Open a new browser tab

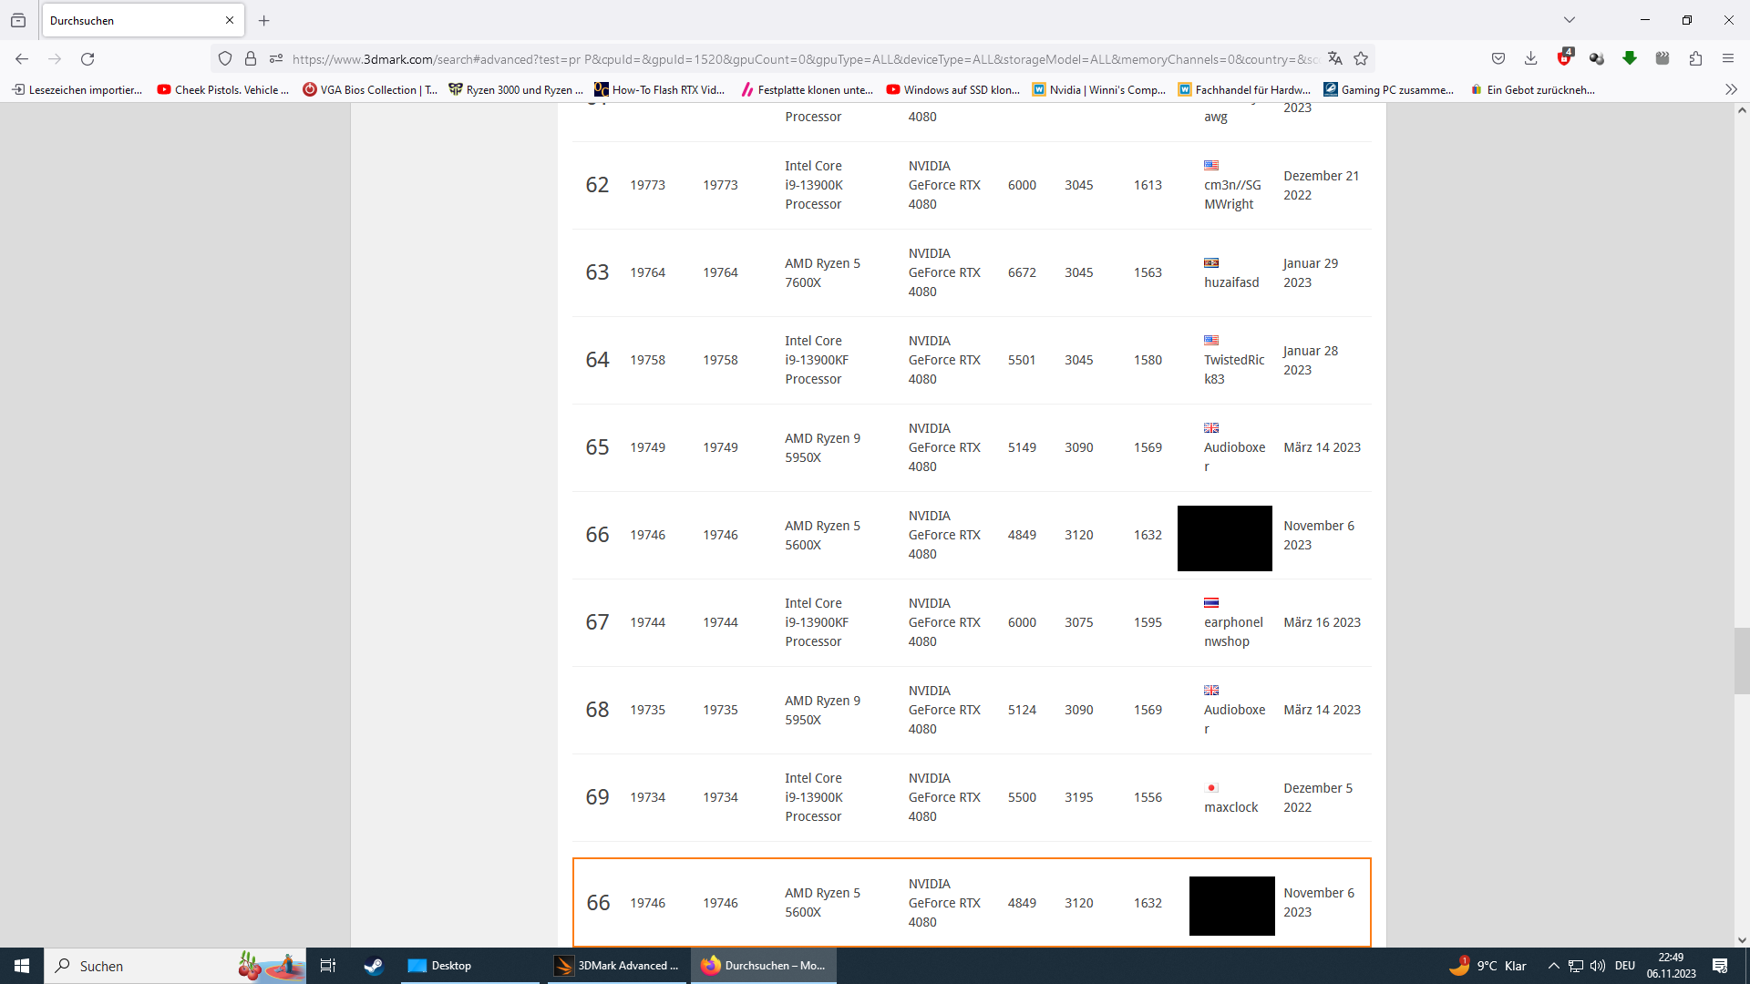(x=264, y=20)
